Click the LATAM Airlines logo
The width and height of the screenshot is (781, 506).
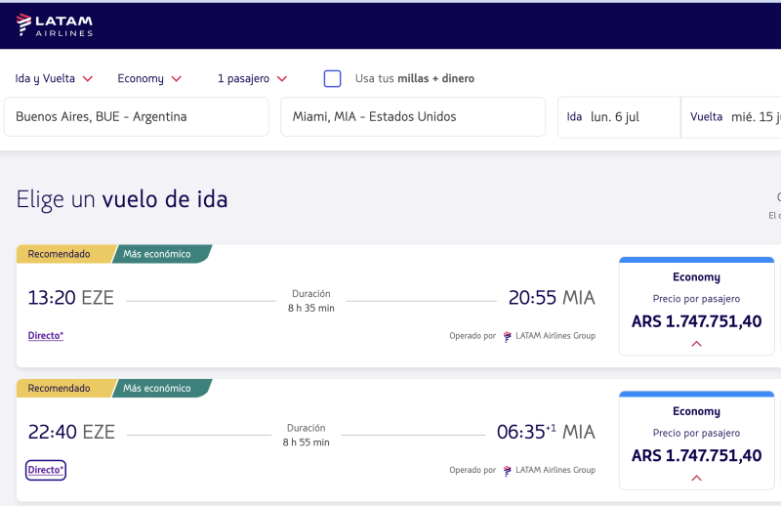click(55, 25)
